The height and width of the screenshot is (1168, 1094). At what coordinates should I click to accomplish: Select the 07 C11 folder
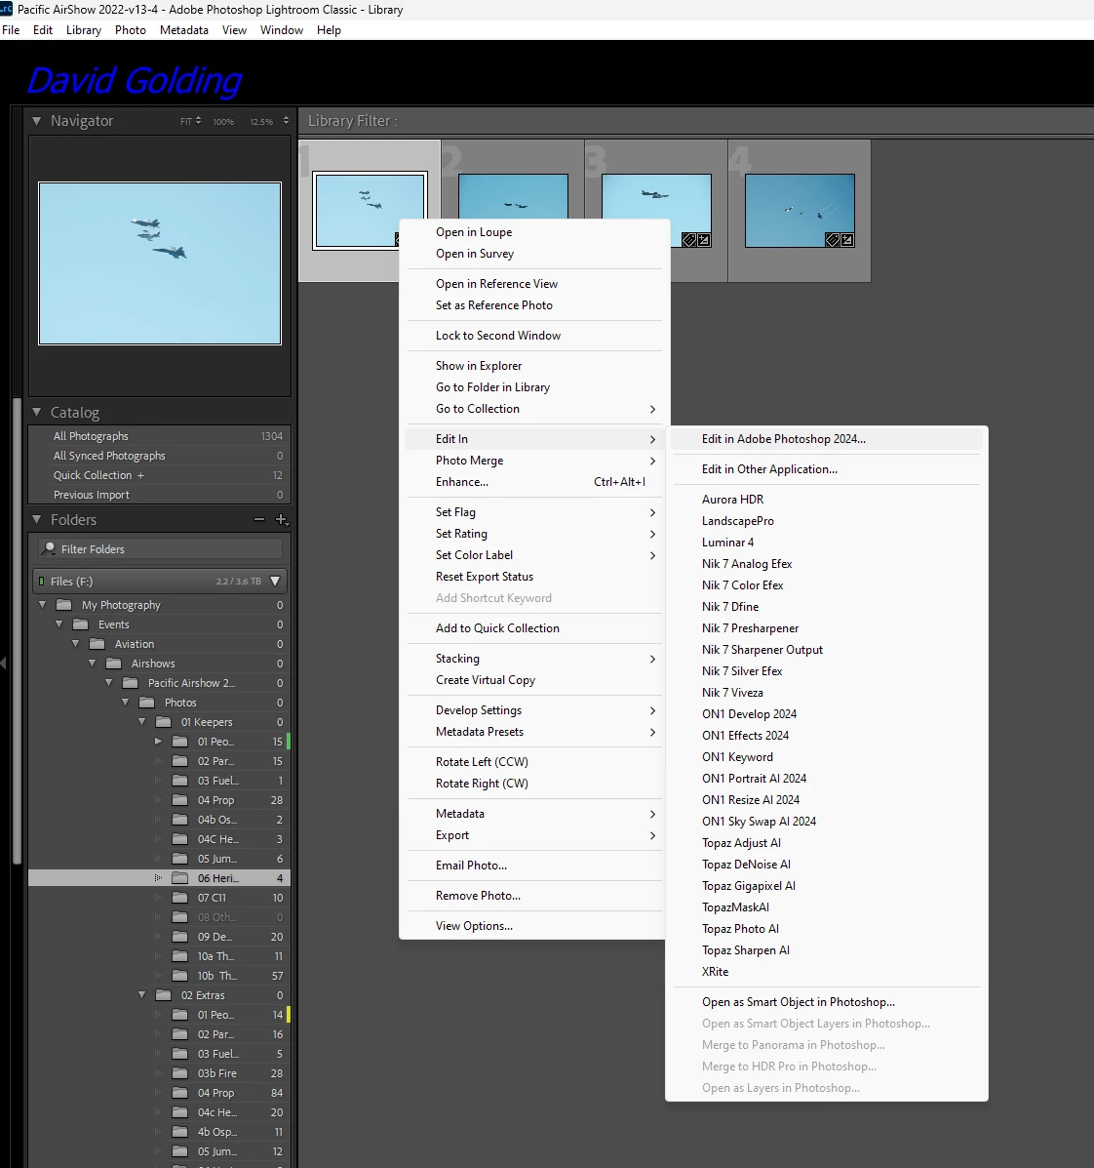pyautogui.click(x=159, y=898)
